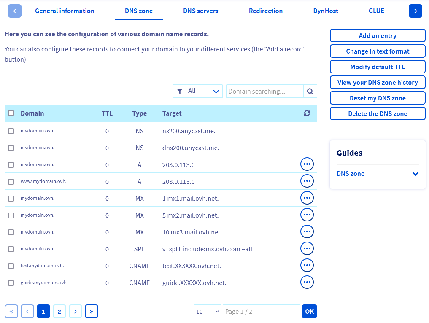Open the rows-per-page dropdown
Screen dimensions: 429x323
coord(208,312)
